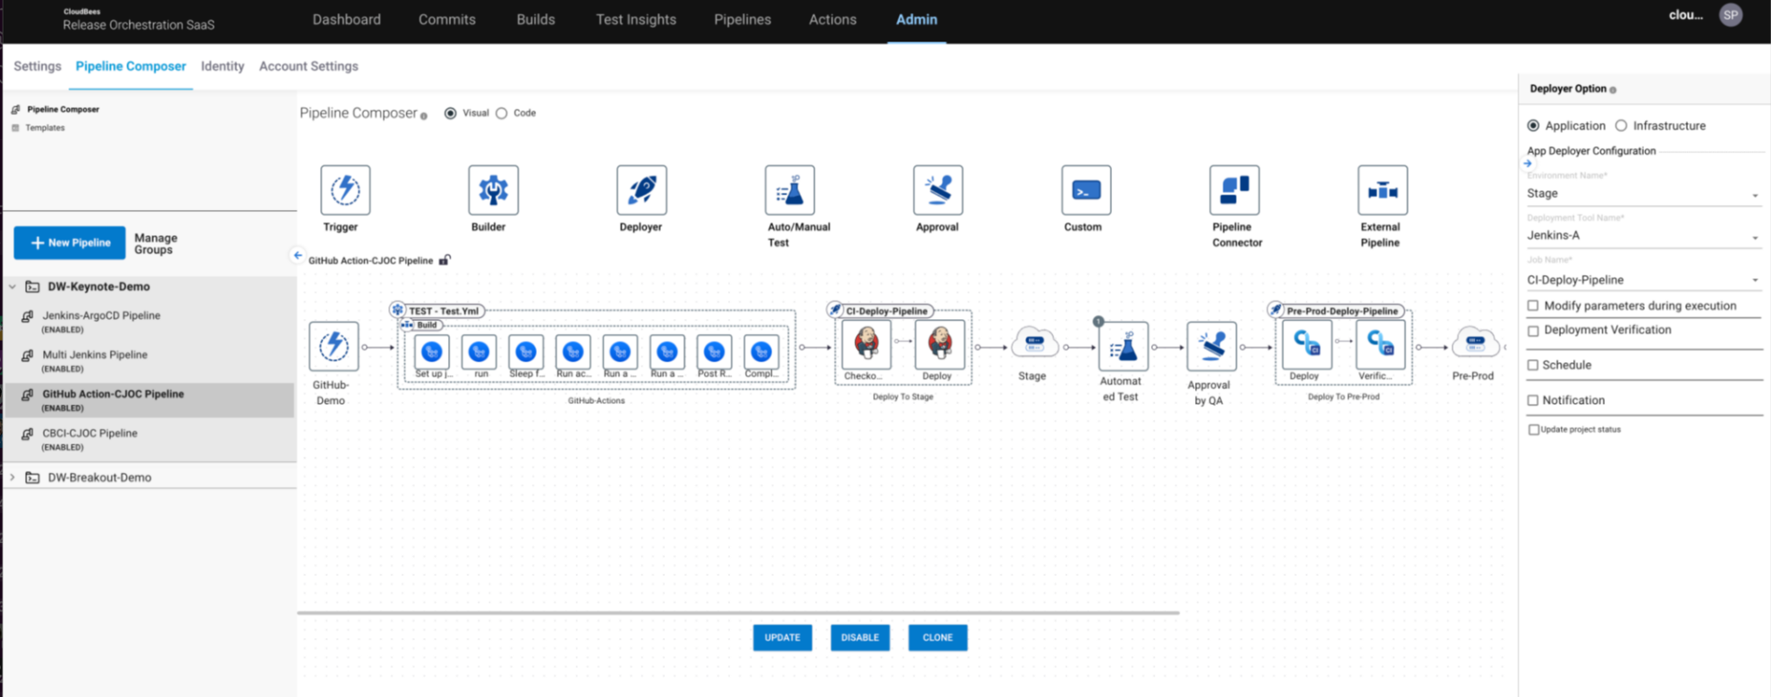Click the Deploy Jenkins node in Deploy To Stage
Screen dimensions: 1771x697
click(940, 344)
